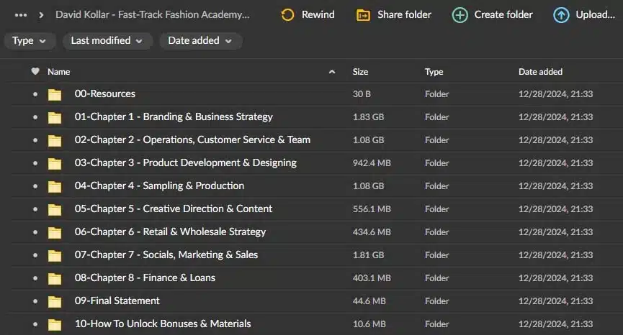Click the Share folder button label
Viewport: 623px width, 335px height.
pyautogui.click(x=404, y=14)
